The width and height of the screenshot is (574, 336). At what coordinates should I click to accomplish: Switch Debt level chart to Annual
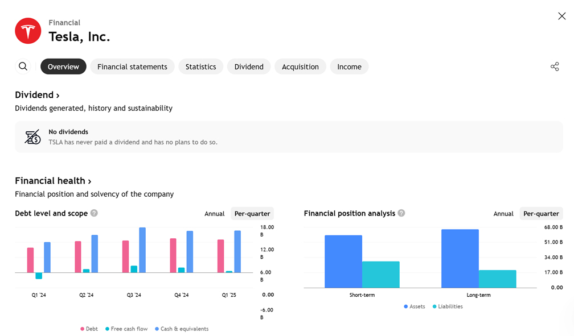pos(214,214)
